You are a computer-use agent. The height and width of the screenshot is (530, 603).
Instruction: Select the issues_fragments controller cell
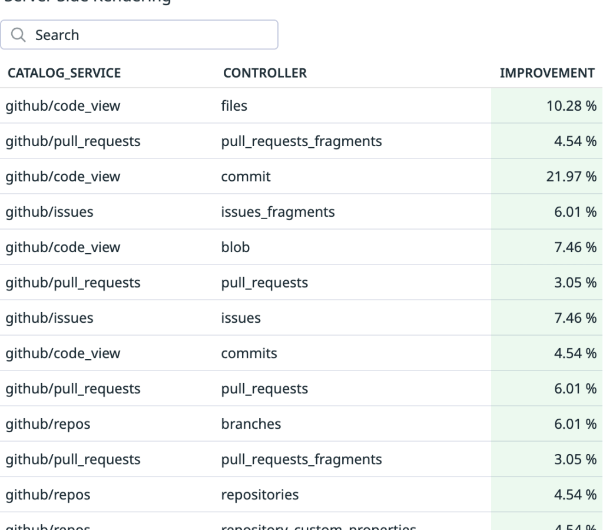278,212
